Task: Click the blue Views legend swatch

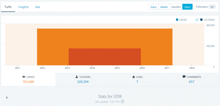Action: (177, 20)
